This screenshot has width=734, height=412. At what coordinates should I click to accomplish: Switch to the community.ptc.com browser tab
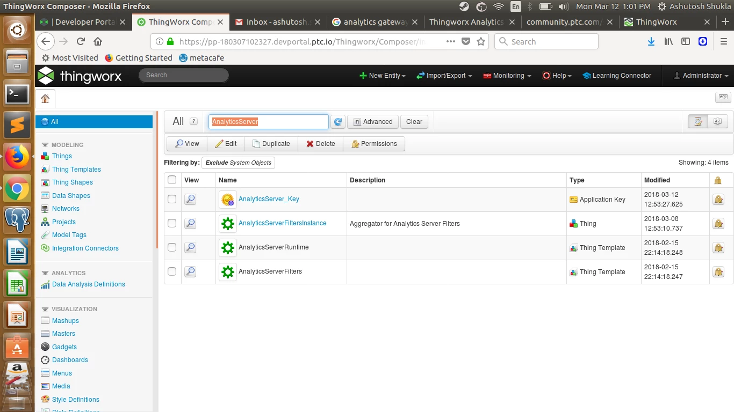[570, 22]
